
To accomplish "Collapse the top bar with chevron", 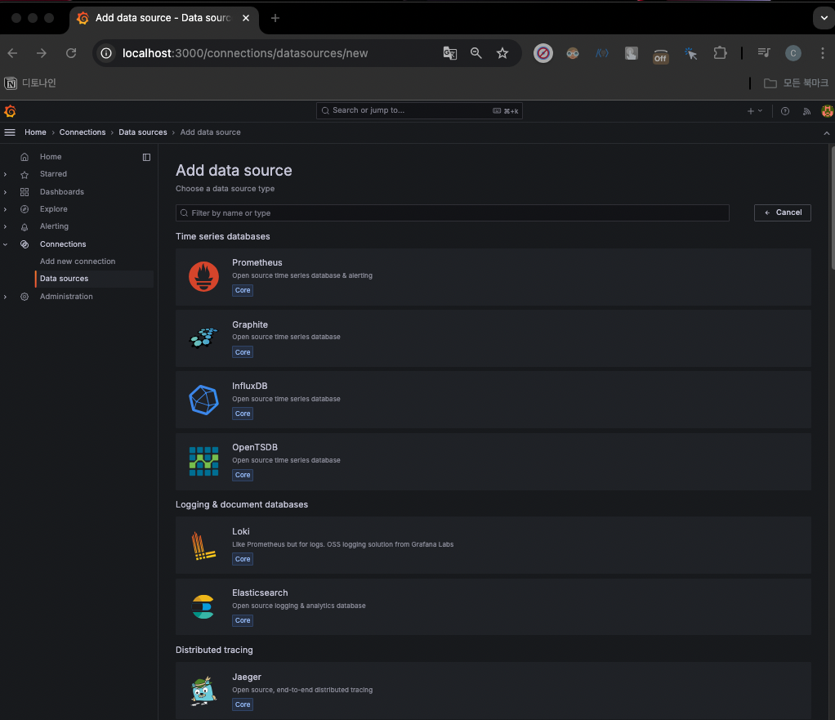I will (827, 132).
